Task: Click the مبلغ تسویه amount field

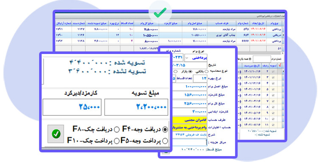Action: coord(136,107)
